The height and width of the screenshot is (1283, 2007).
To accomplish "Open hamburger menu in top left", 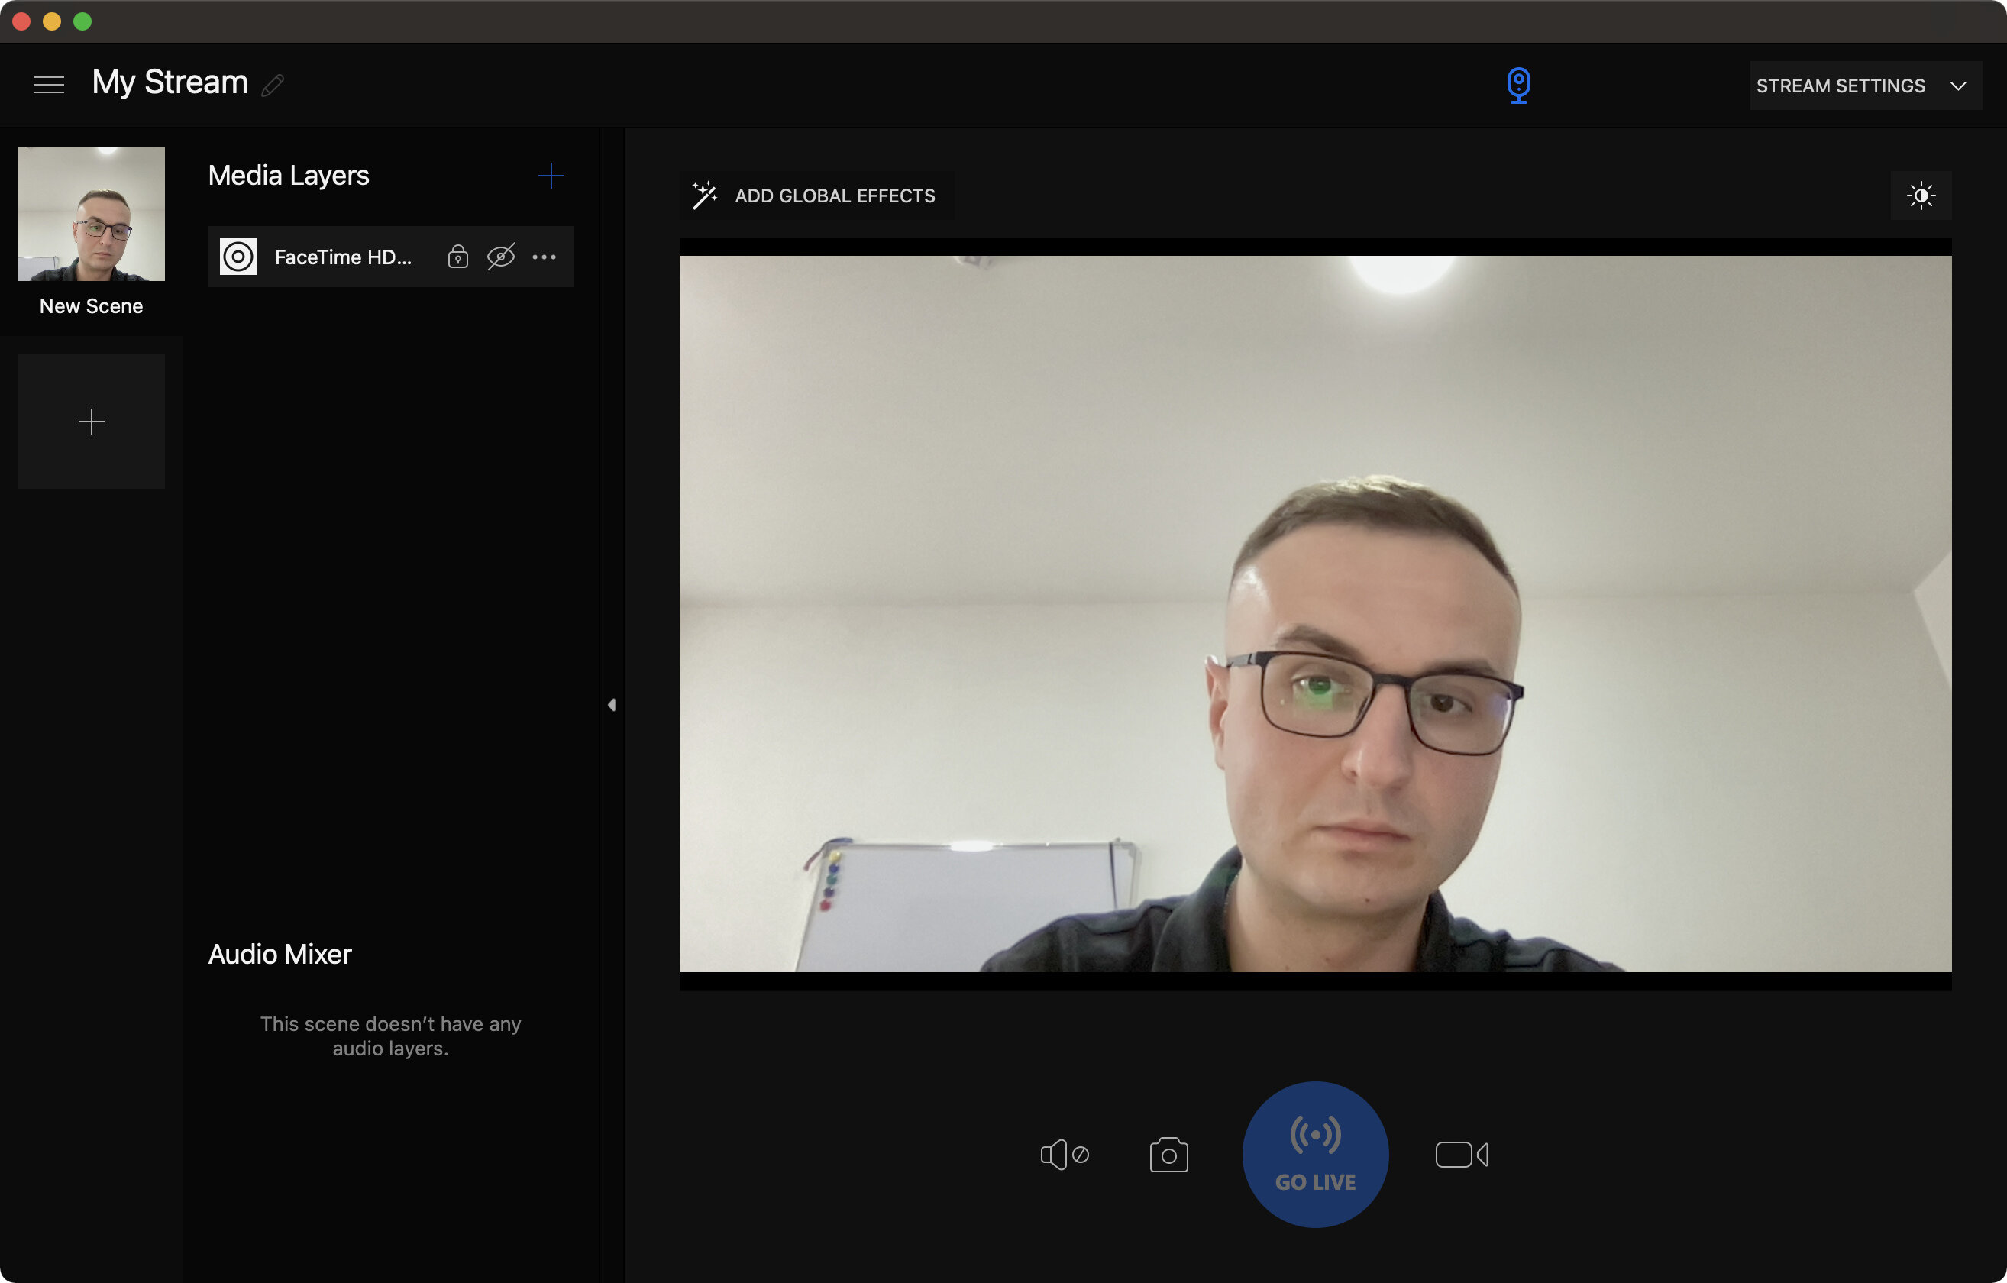I will coord(48,83).
